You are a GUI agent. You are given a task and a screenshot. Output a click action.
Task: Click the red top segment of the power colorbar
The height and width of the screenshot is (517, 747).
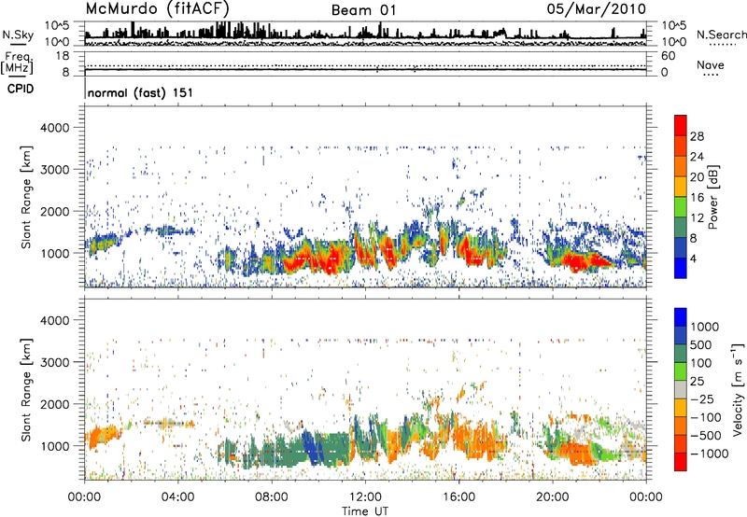click(x=681, y=126)
